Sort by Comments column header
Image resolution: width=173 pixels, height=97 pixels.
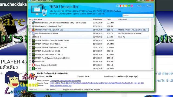click(123, 19)
